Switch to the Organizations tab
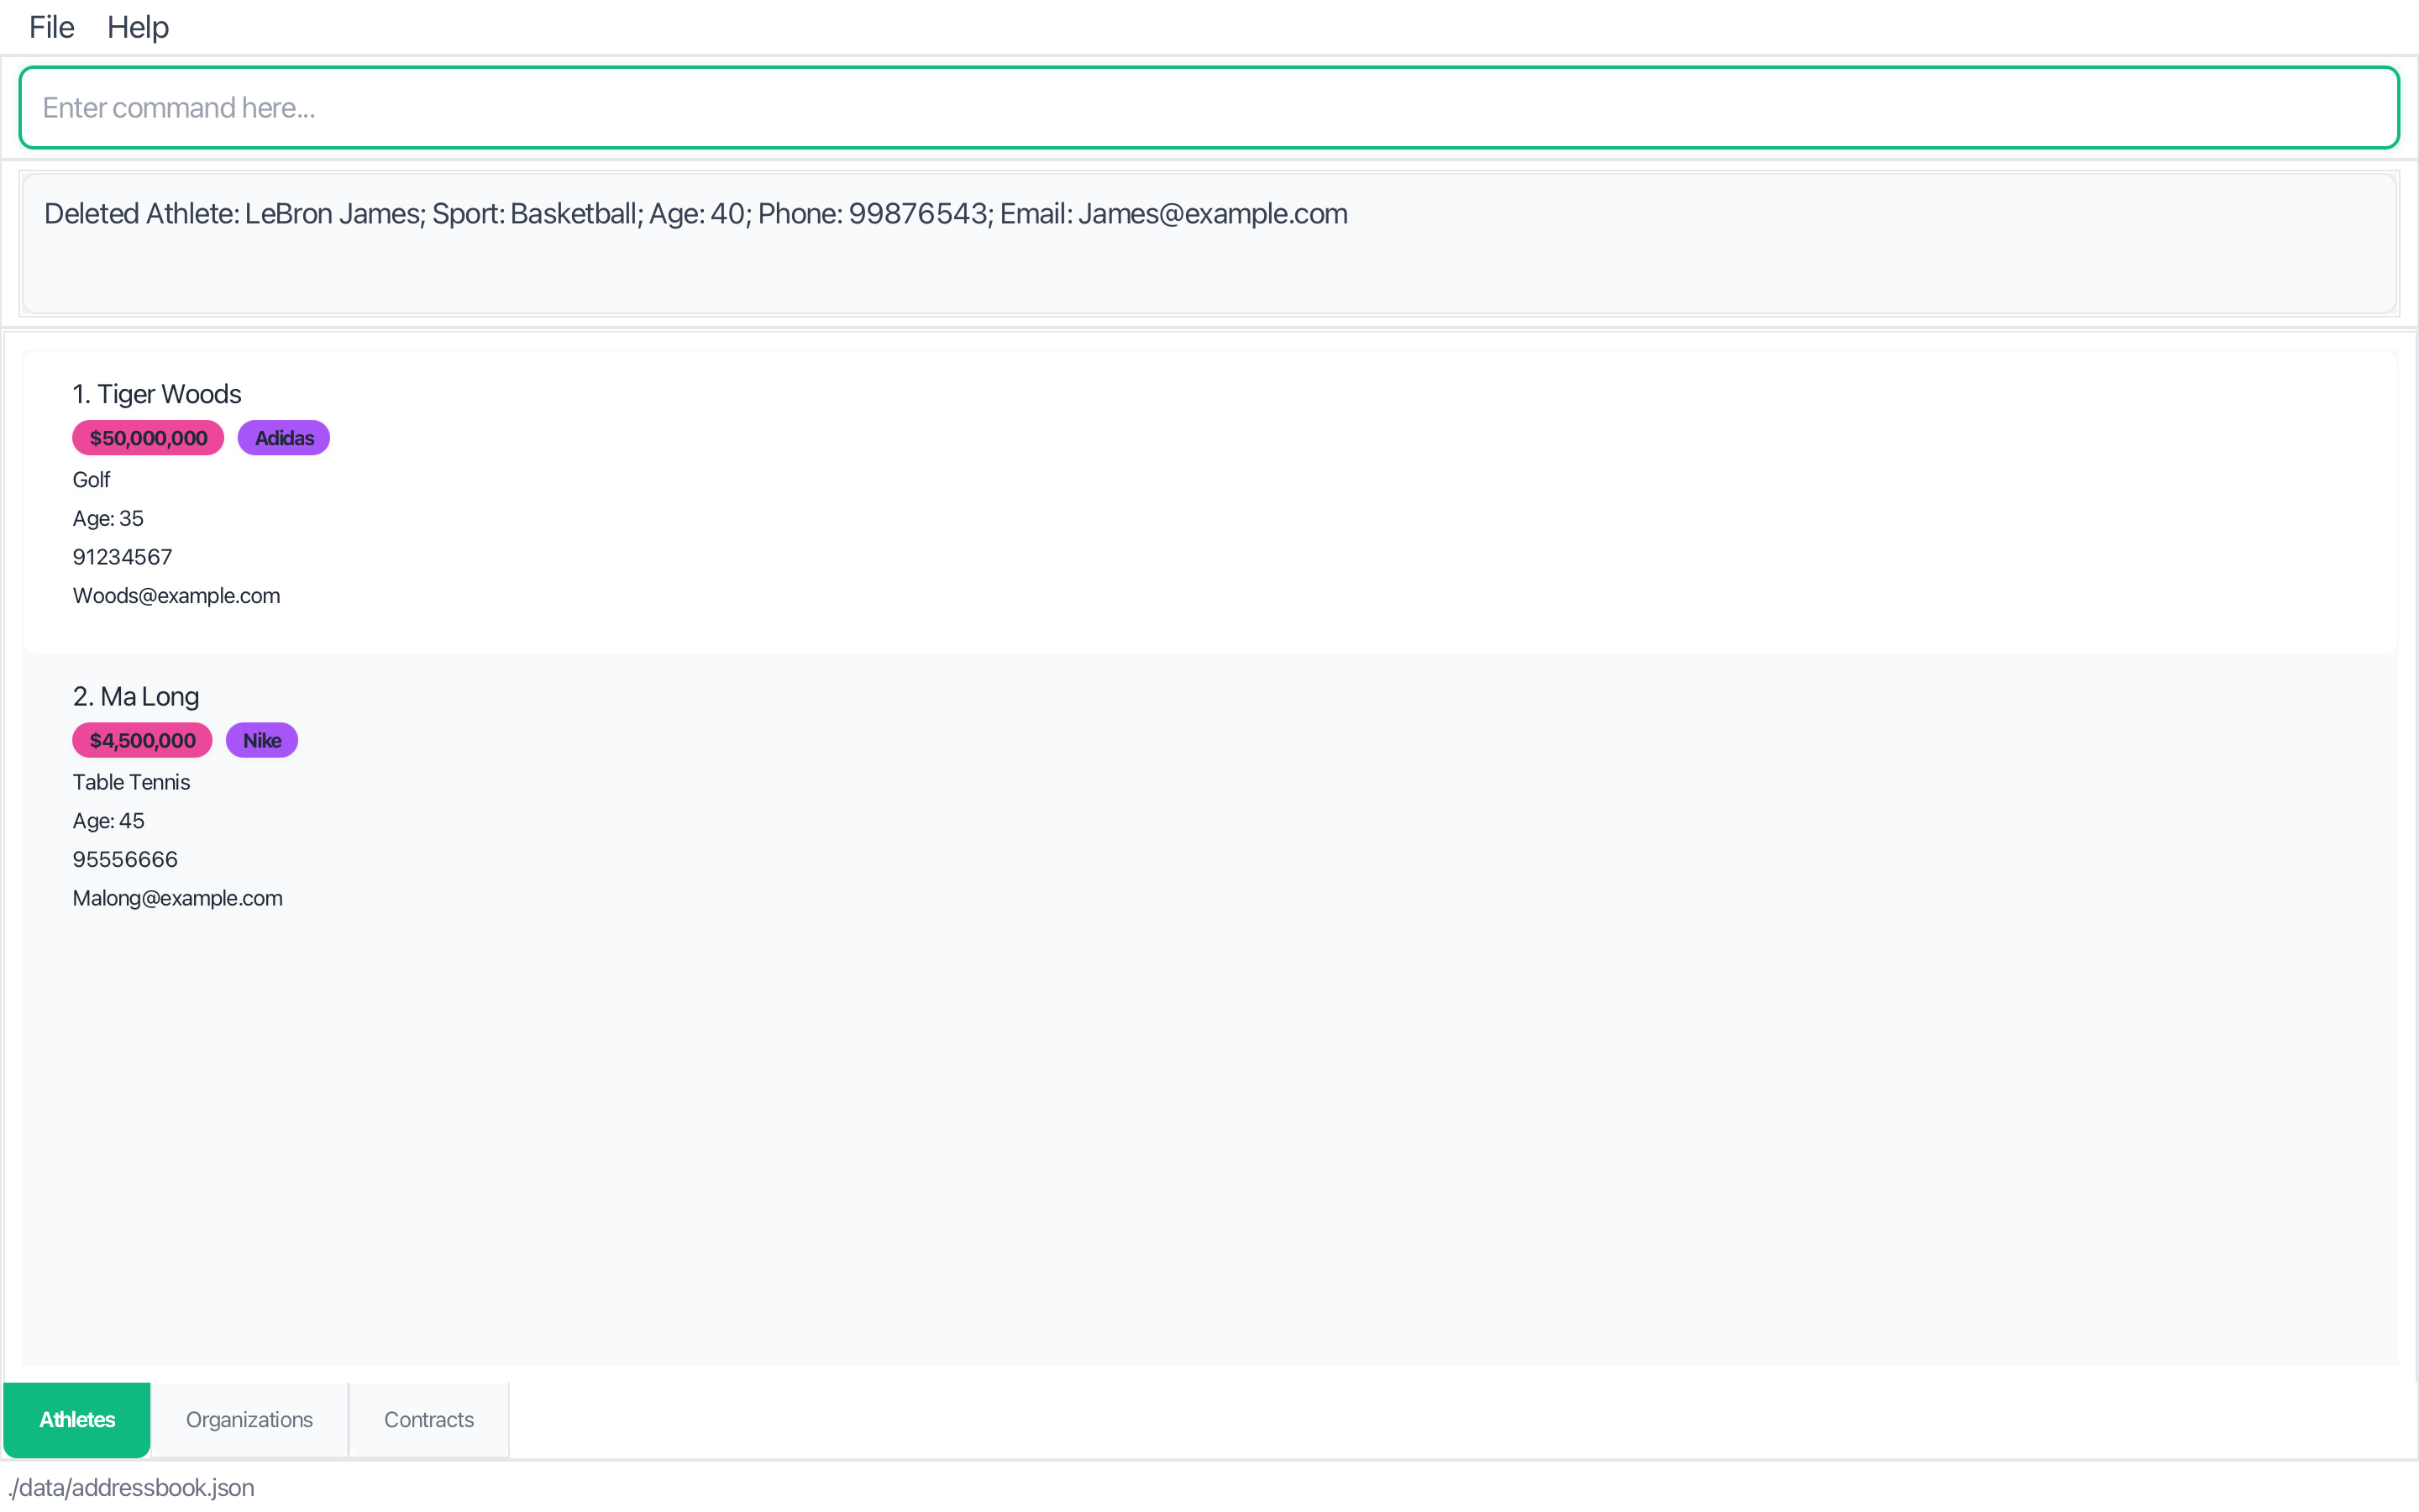The image size is (2419, 1512). click(x=249, y=1419)
